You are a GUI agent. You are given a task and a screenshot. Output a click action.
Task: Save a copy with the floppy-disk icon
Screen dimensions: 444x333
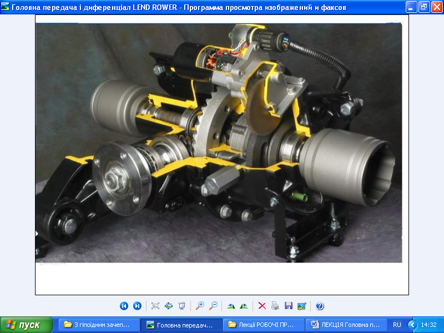coord(289,306)
